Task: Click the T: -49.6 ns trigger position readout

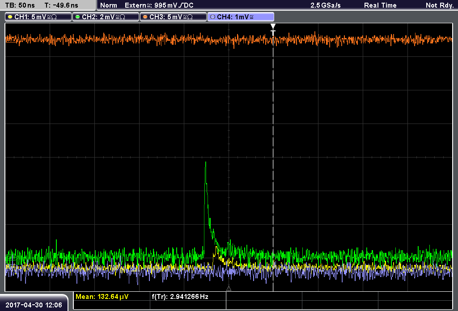Action: coord(61,5)
